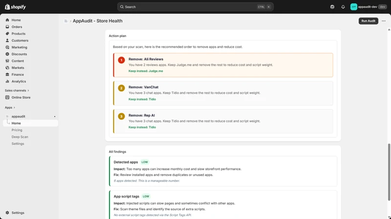Click the Shopify logo
The width and height of the screenshot is (391, 219).
pyautogui.click(x=15, y=7)
